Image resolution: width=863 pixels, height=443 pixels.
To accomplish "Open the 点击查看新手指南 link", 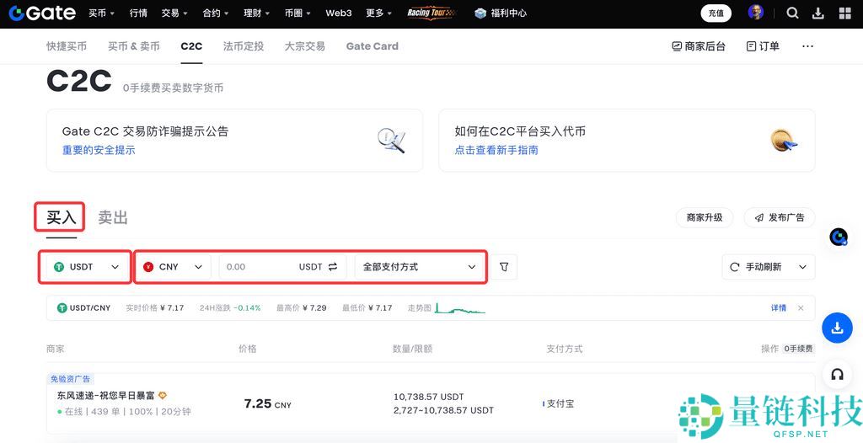I will [496, 150].
